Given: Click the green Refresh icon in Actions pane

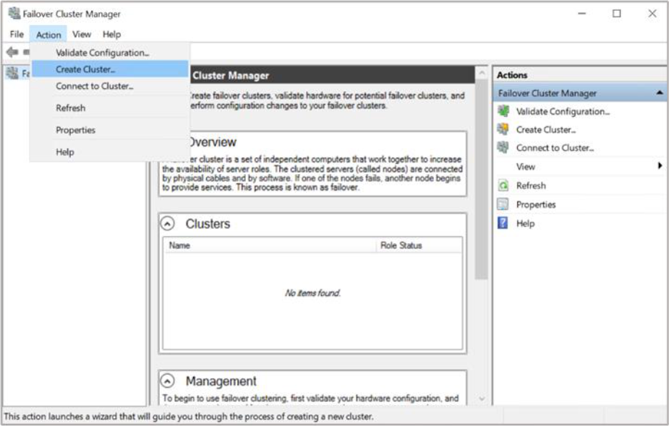Looking at the screenshot, I should tap(503, 186).
